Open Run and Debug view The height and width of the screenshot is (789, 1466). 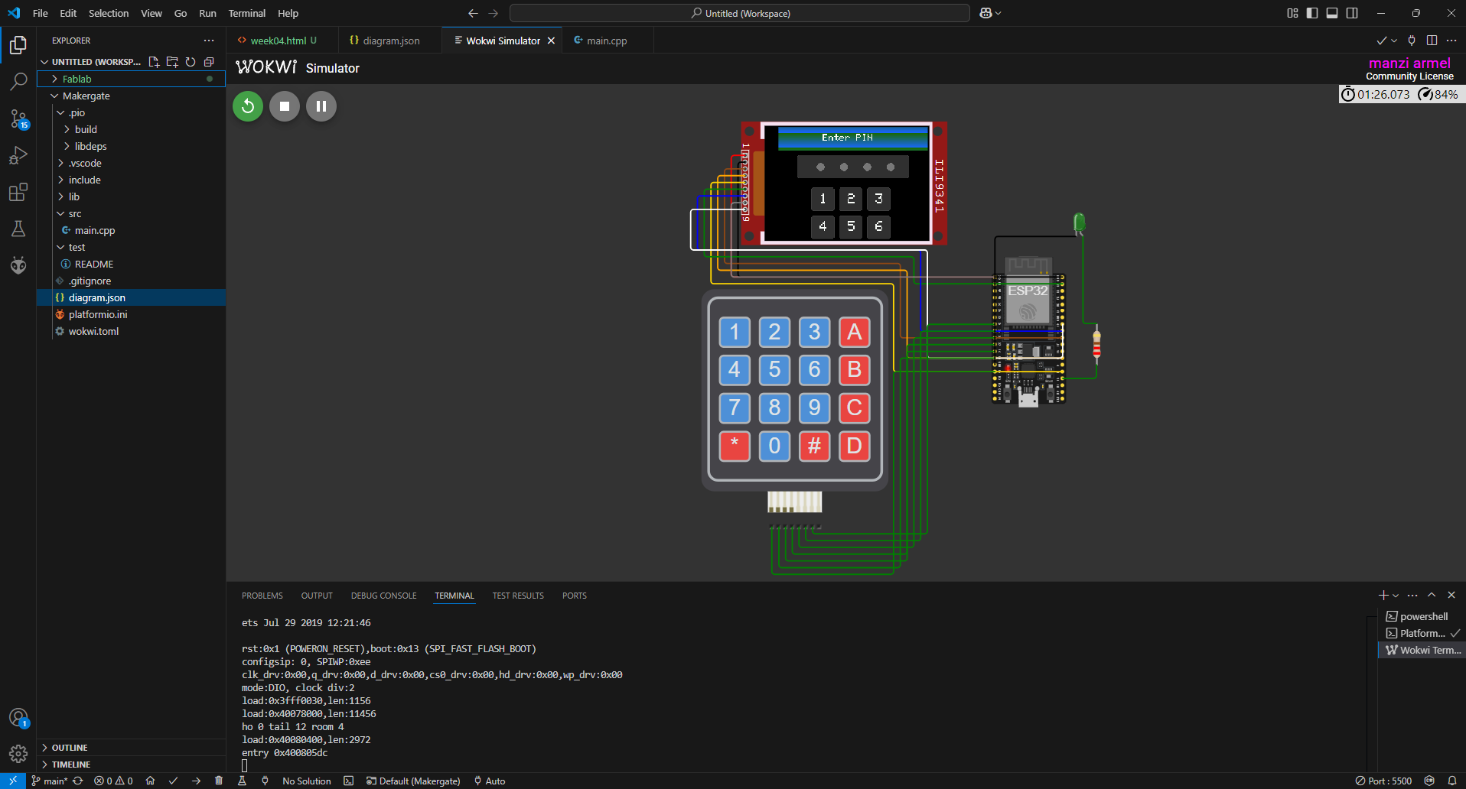18,155
